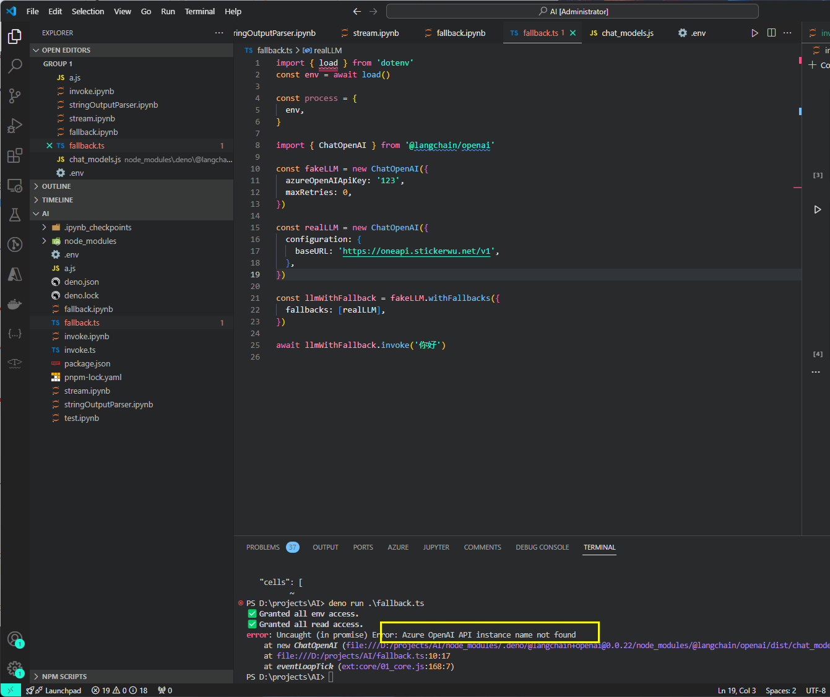Open the Source Control view icon

point(15,96)
